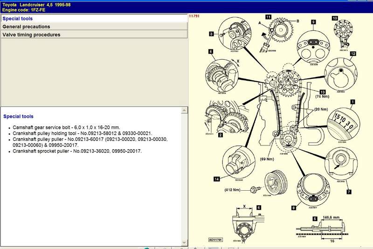Click the text pane's scroll down arrow
Screen dimensions: 373x249
[184, 242]
